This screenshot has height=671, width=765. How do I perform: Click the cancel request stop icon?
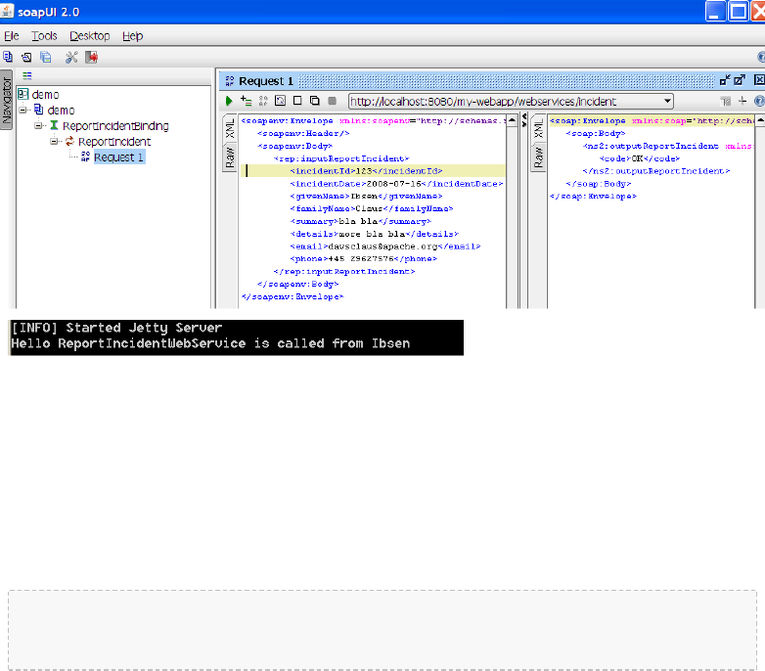[332, 101]
